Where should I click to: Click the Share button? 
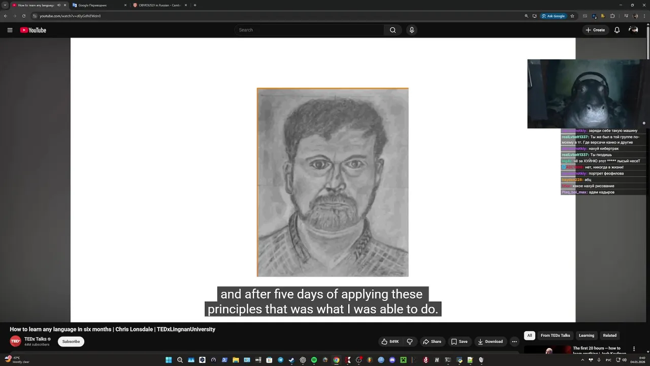tap(432, 342)
